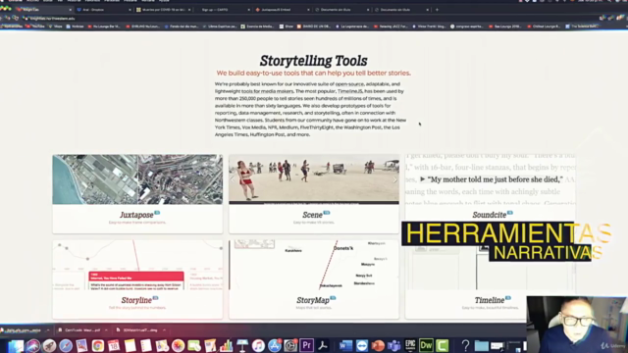Image resolution: width=628 pixels, height=353 pixels.
Task: Open Finder from the dock
Action: (x=16, y=346)
